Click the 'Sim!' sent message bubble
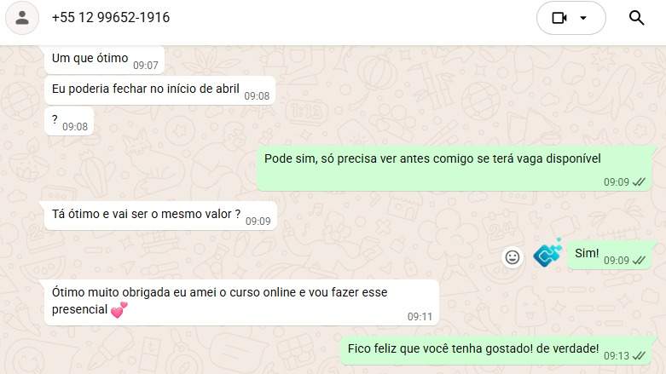The image size is (666, 374). (x=610, y=255)
